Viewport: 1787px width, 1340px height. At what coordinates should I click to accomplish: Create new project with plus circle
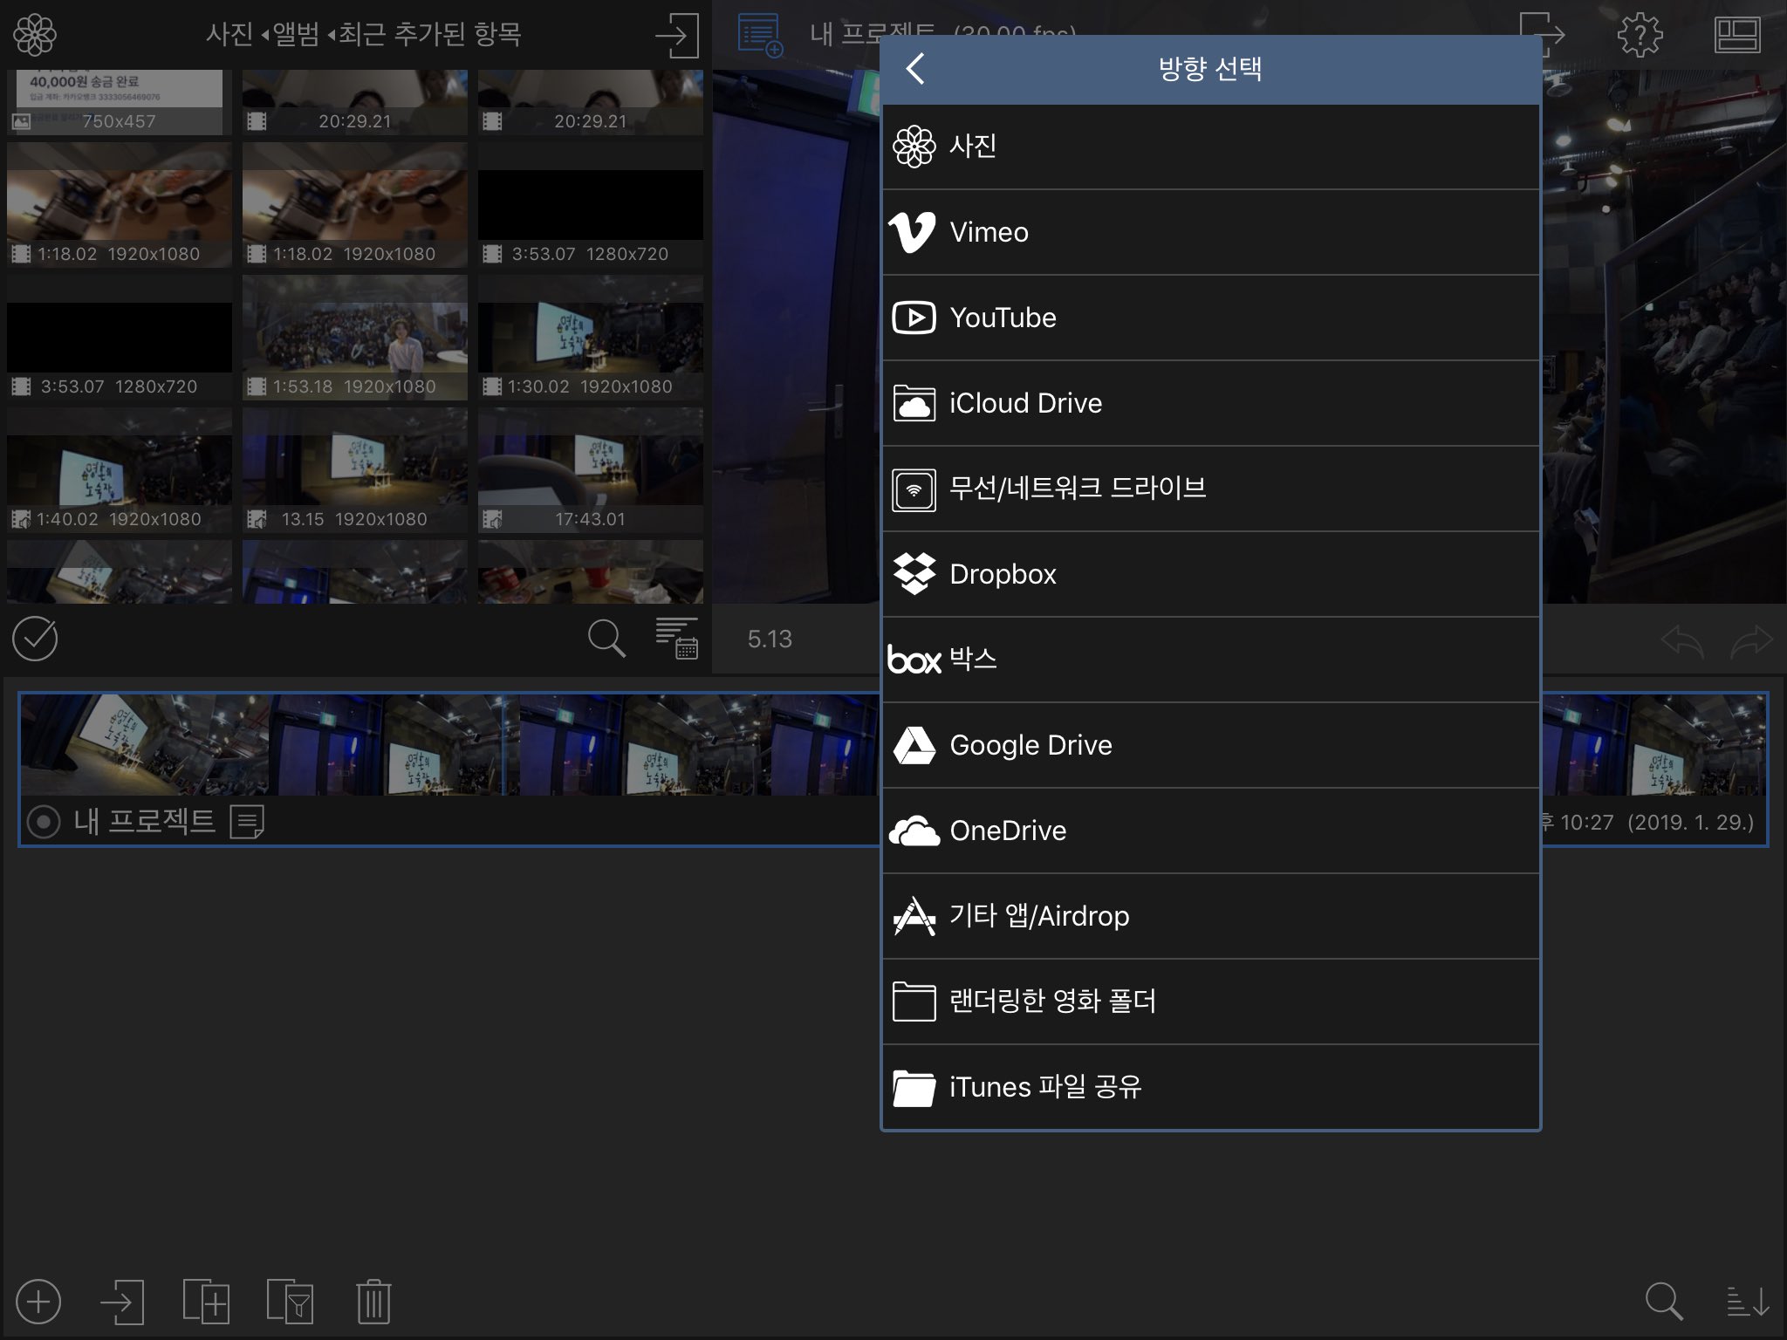pyautogui.click(x=38, y=1302)
